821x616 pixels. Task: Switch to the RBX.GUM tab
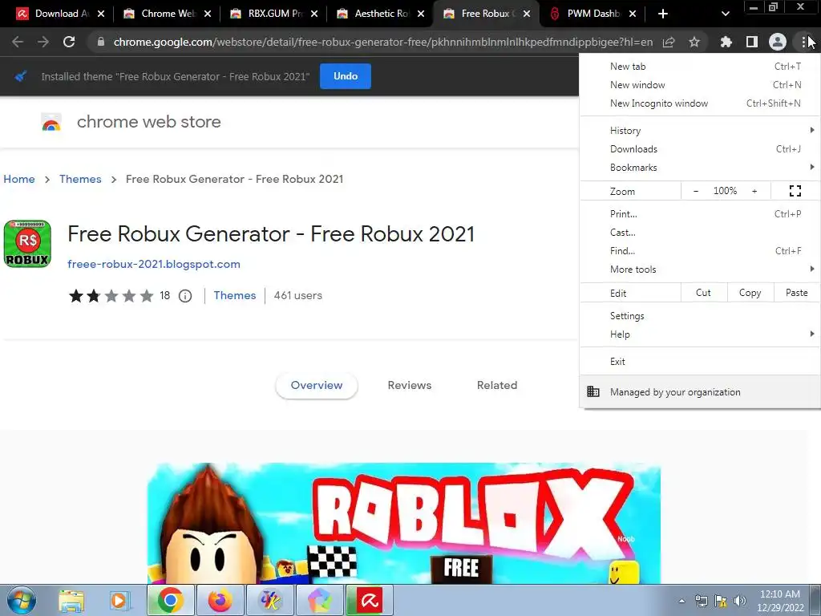pos(273,14)
